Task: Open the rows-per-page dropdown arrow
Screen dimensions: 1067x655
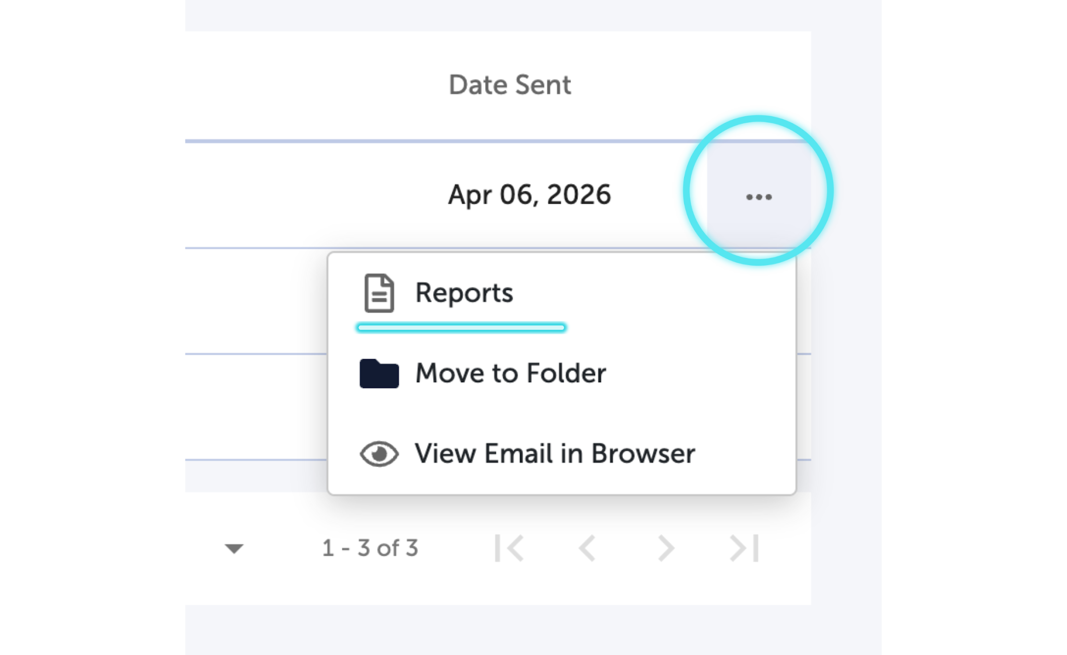Action: 234,548
